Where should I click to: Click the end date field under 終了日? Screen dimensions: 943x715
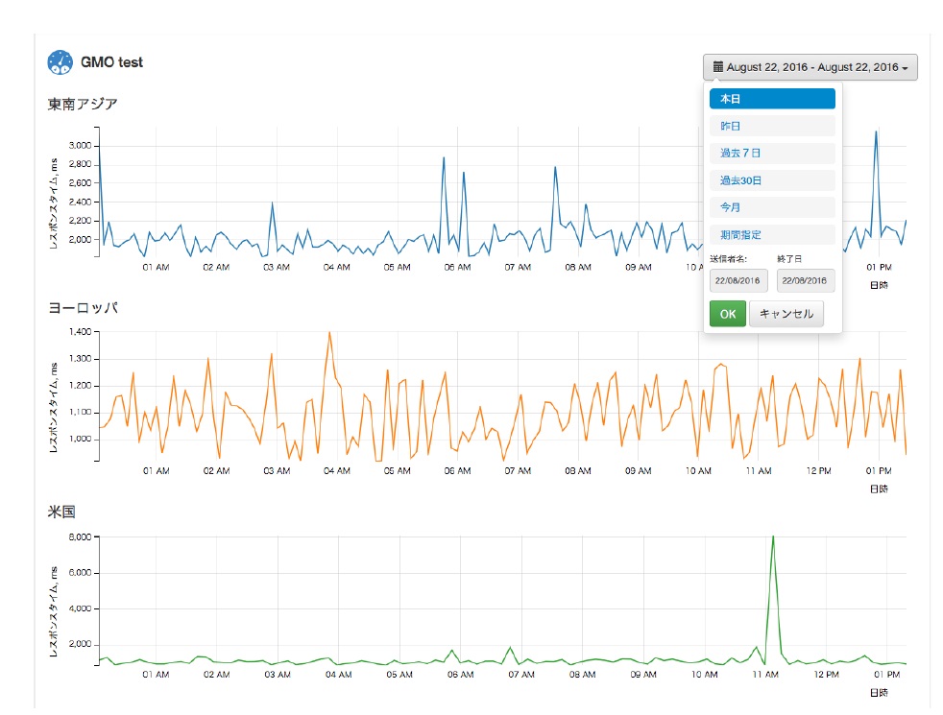tap(806, 280)
